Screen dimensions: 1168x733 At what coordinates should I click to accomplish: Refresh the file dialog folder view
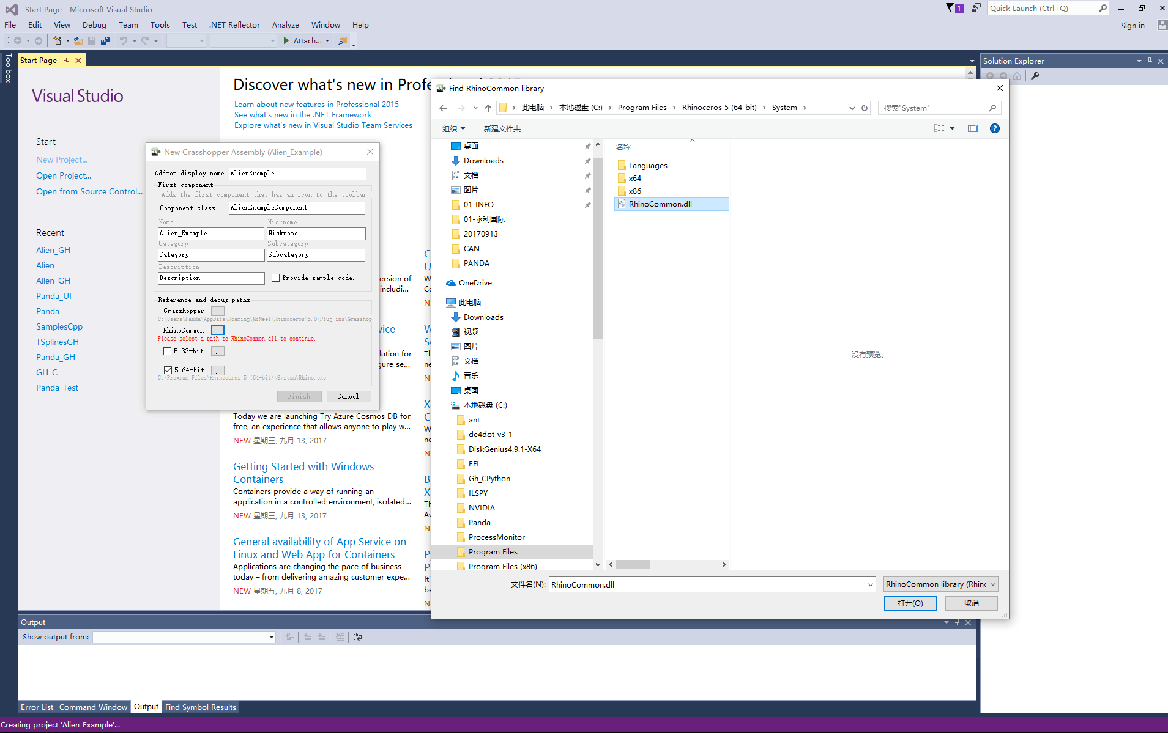[x=865, y=108]
